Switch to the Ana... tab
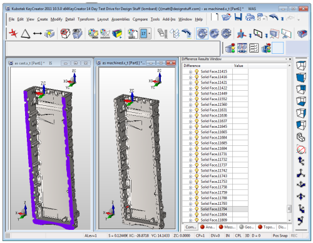Viewport: 313px width, 243px height. (x=208, y=227)
